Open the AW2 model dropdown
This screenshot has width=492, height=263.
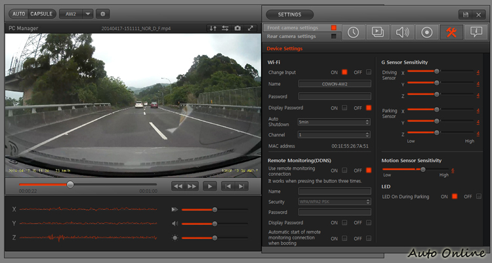pyautogui.click(x=76, y=13)
